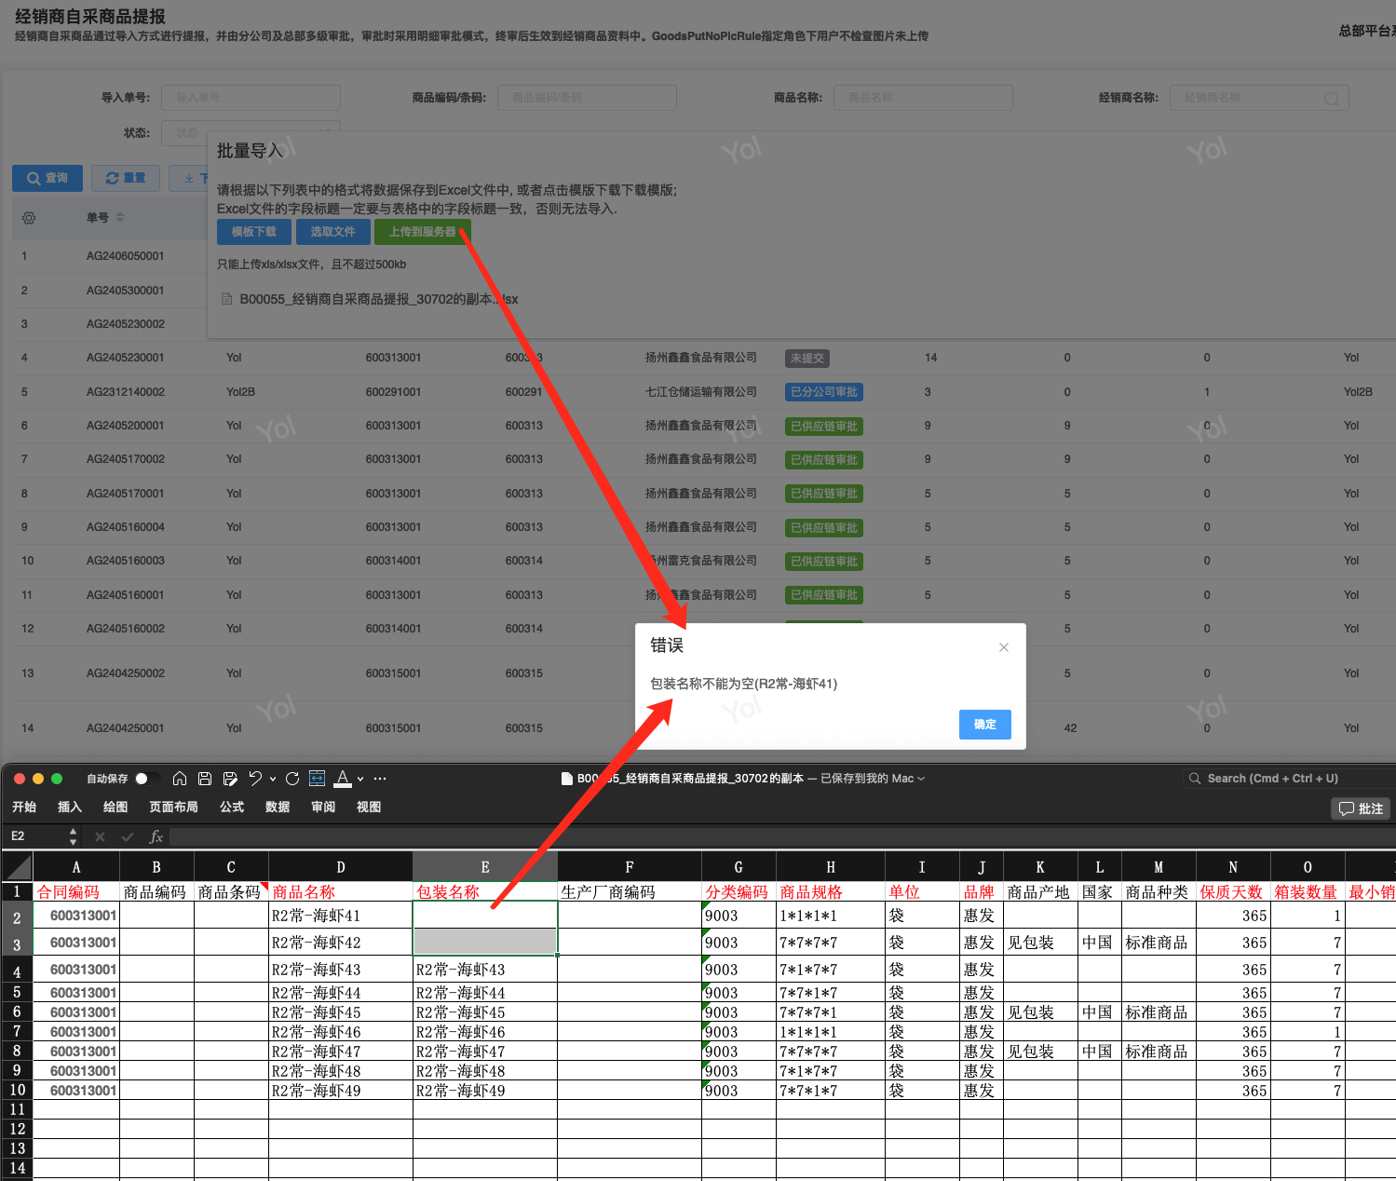
Task: Click the table column settings gear icon
Action: [29, 218]
